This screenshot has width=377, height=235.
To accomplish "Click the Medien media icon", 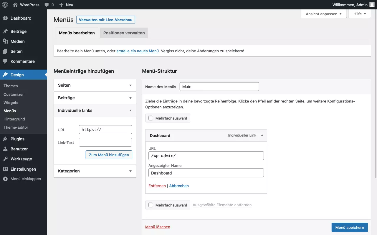I will pyautogui.click(x=5, y=41).
